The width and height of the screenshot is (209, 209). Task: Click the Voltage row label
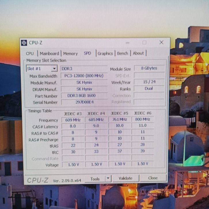click(x=52, y=165)
